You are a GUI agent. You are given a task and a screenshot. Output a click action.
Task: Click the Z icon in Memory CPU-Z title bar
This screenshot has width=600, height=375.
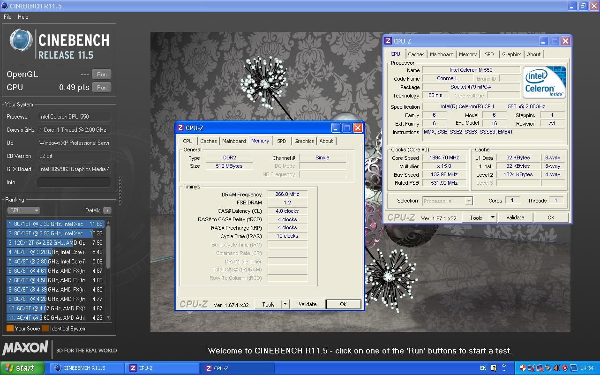click(x=180, y=128)
